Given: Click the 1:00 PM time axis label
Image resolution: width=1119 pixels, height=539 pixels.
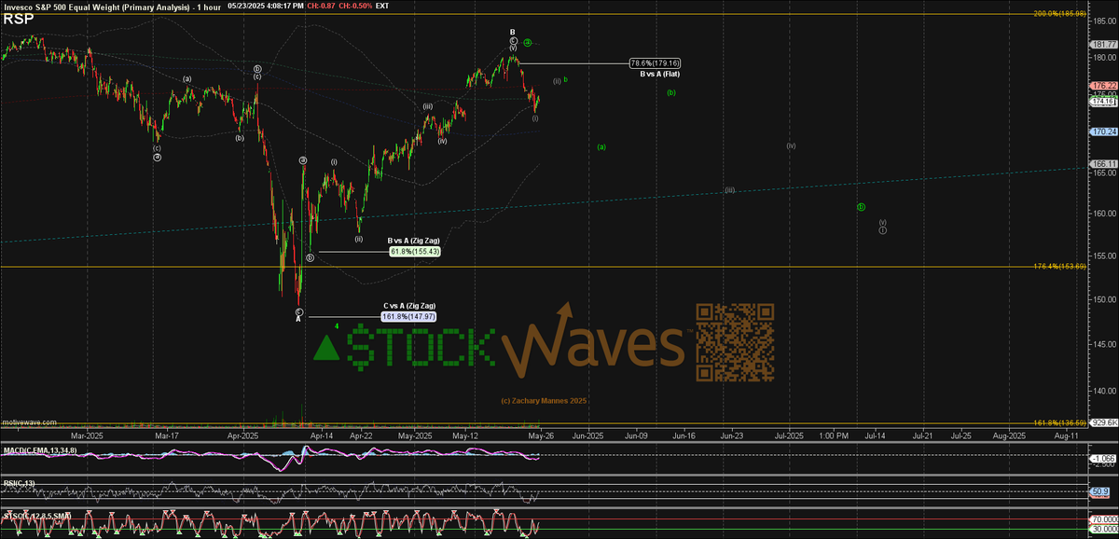Looking at the screenshot, I should pos(834,435).
